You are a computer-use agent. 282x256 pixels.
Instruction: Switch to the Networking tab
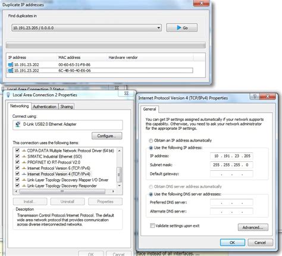coord(20,106)
